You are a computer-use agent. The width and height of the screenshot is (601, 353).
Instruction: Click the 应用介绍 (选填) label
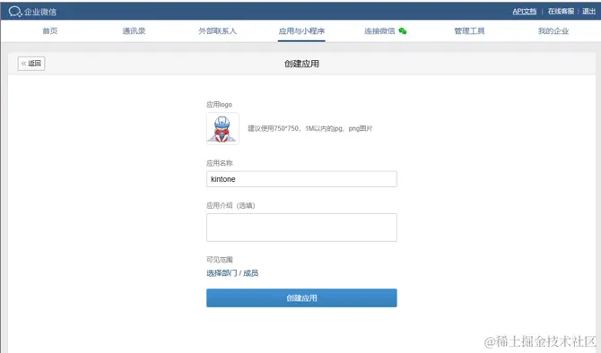[x=231, y=205]
